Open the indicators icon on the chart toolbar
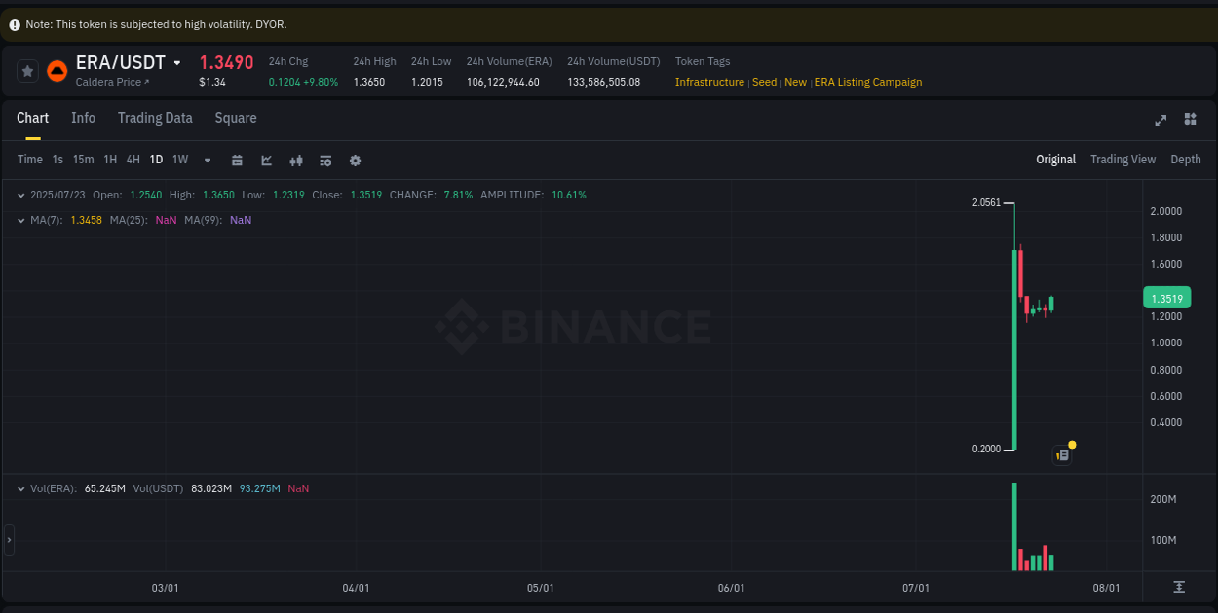Image resolution: width=1218 pixels, height=613 pixels. pyautogui.click(x=295, y=160)
